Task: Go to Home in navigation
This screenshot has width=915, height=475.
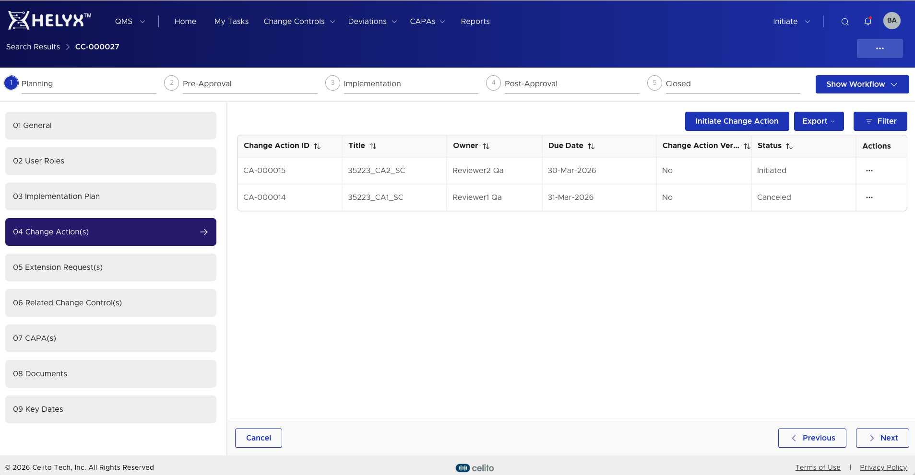Action: 185,22
